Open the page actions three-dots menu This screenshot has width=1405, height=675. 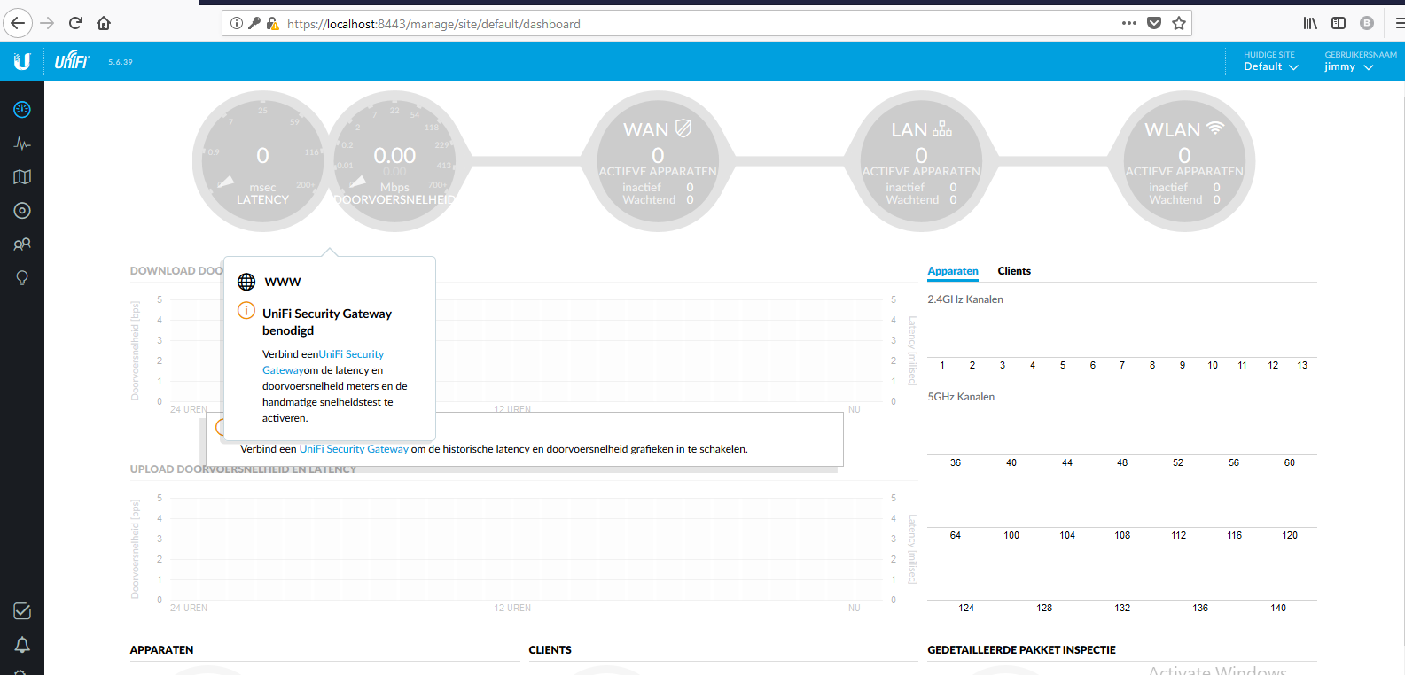(1128, 23)
